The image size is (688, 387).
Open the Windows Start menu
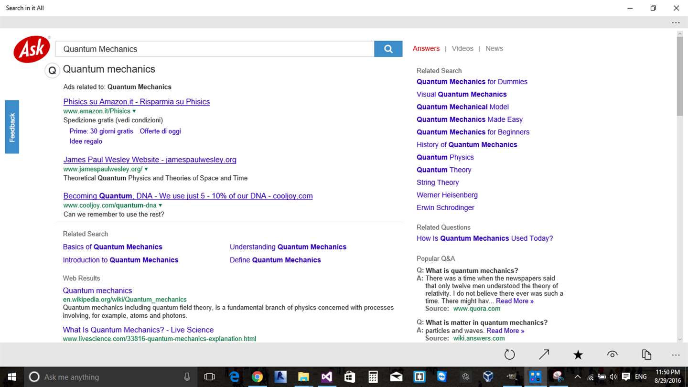pos(11,377)
